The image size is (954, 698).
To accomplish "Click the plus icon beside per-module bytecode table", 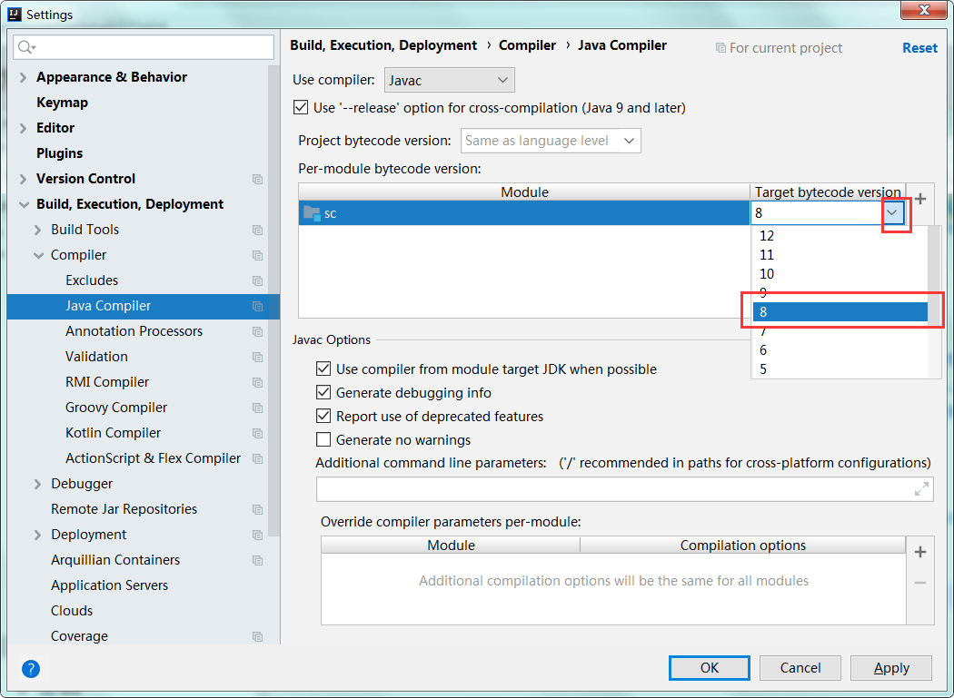I will tap(920, 199).
